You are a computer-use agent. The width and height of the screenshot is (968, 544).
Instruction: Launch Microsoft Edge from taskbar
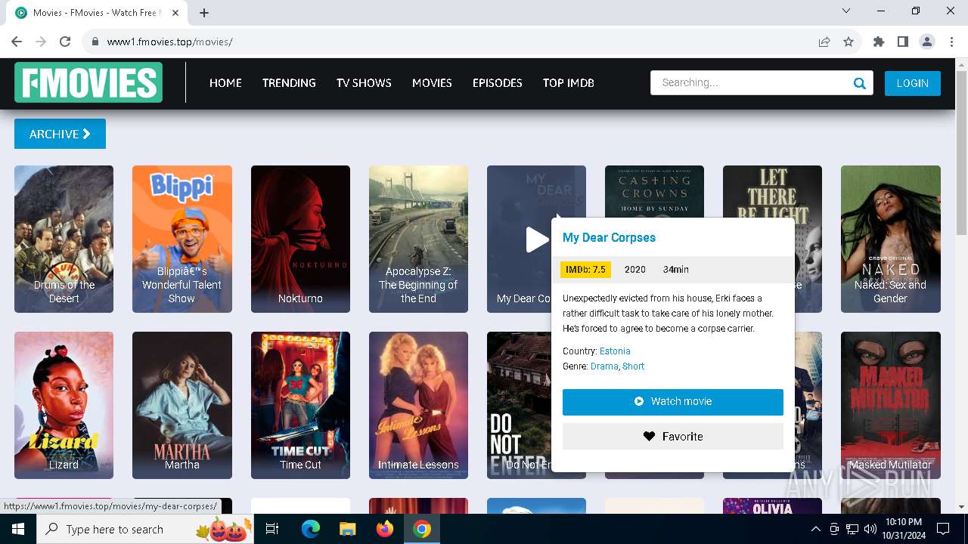(311, 529)
